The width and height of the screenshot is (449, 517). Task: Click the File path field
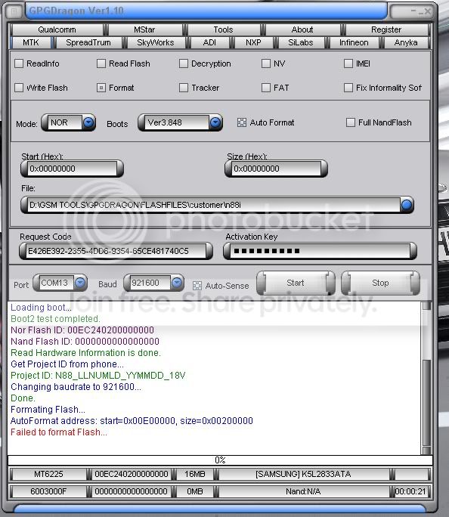(x=211, y=205)
